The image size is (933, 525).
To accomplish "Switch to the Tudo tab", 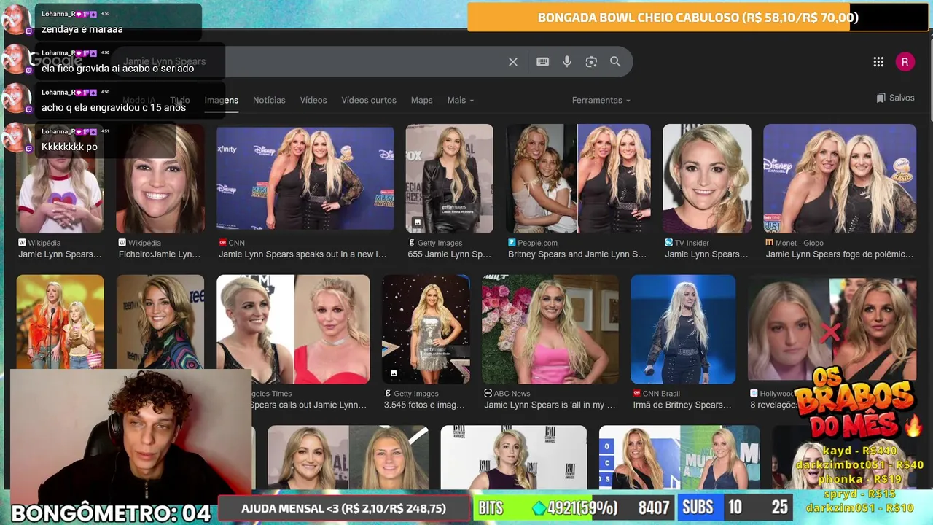I will pos(180,100).
